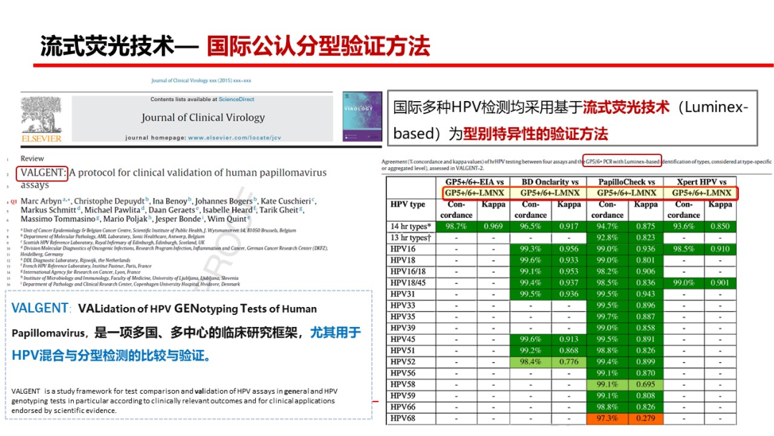This screenshot has width=774, height=436.
Task: Open the ScienceDirect link
Action: (236, 99)
